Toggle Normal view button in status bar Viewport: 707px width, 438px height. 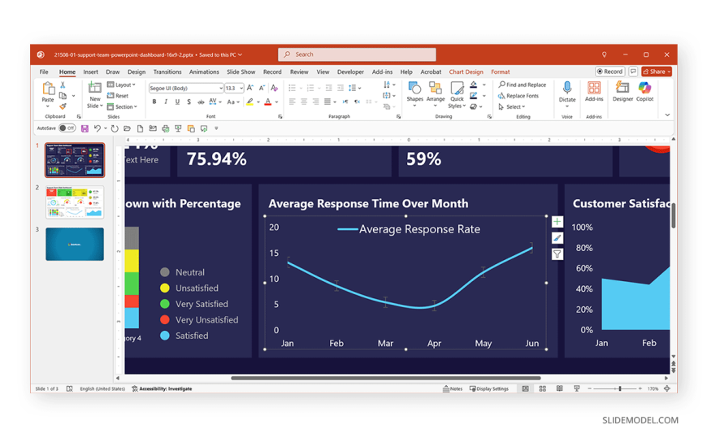click(525, 388)
